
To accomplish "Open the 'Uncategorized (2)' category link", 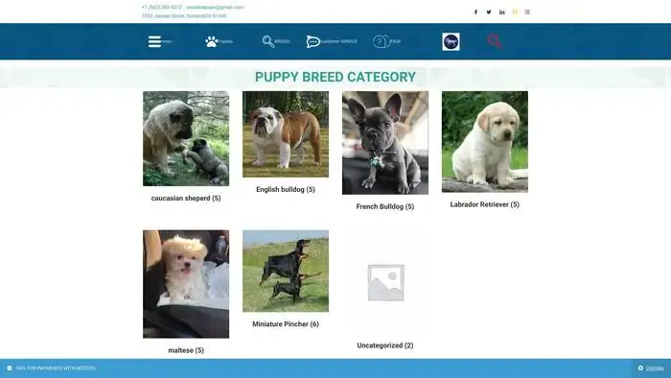I will coord(385,345).
